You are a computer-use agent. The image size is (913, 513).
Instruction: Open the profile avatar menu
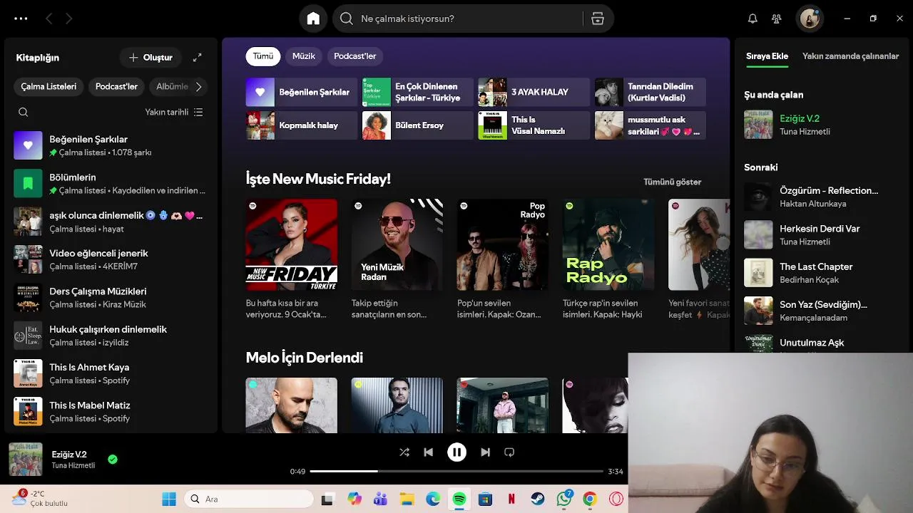point(810,19)
